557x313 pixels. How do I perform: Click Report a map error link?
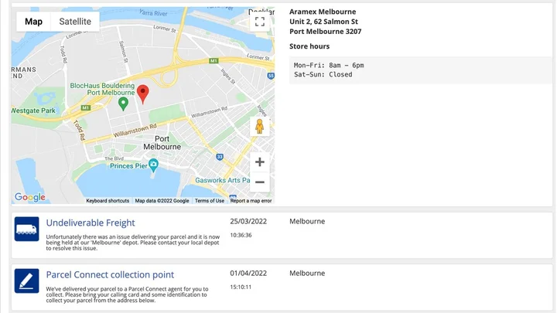click(251, 201)
